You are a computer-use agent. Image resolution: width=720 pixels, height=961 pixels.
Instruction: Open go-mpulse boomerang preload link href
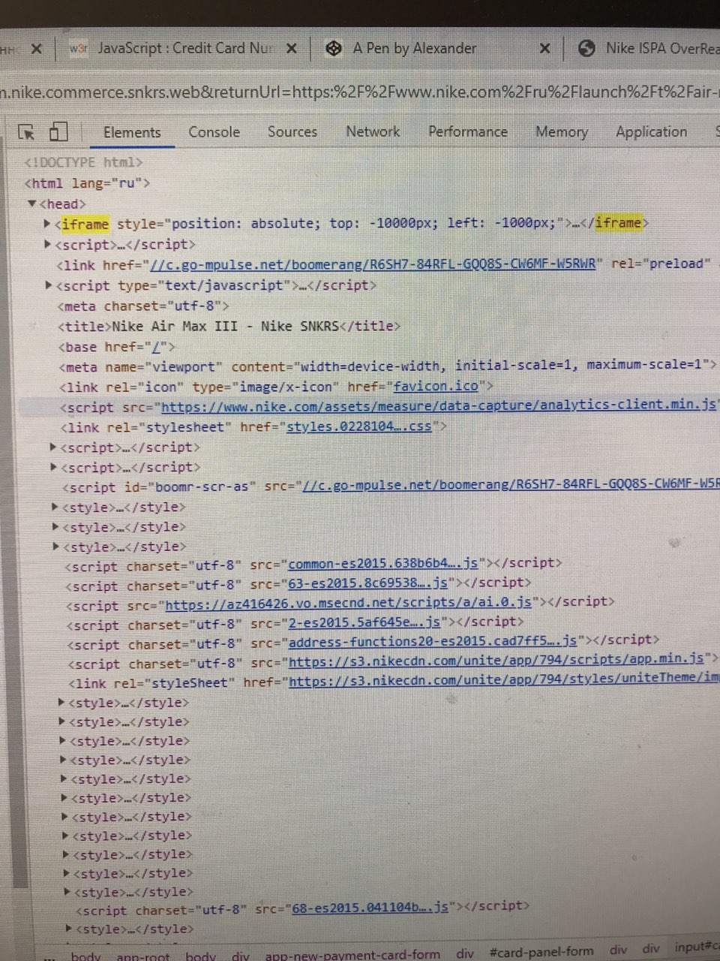coord(373,264)
